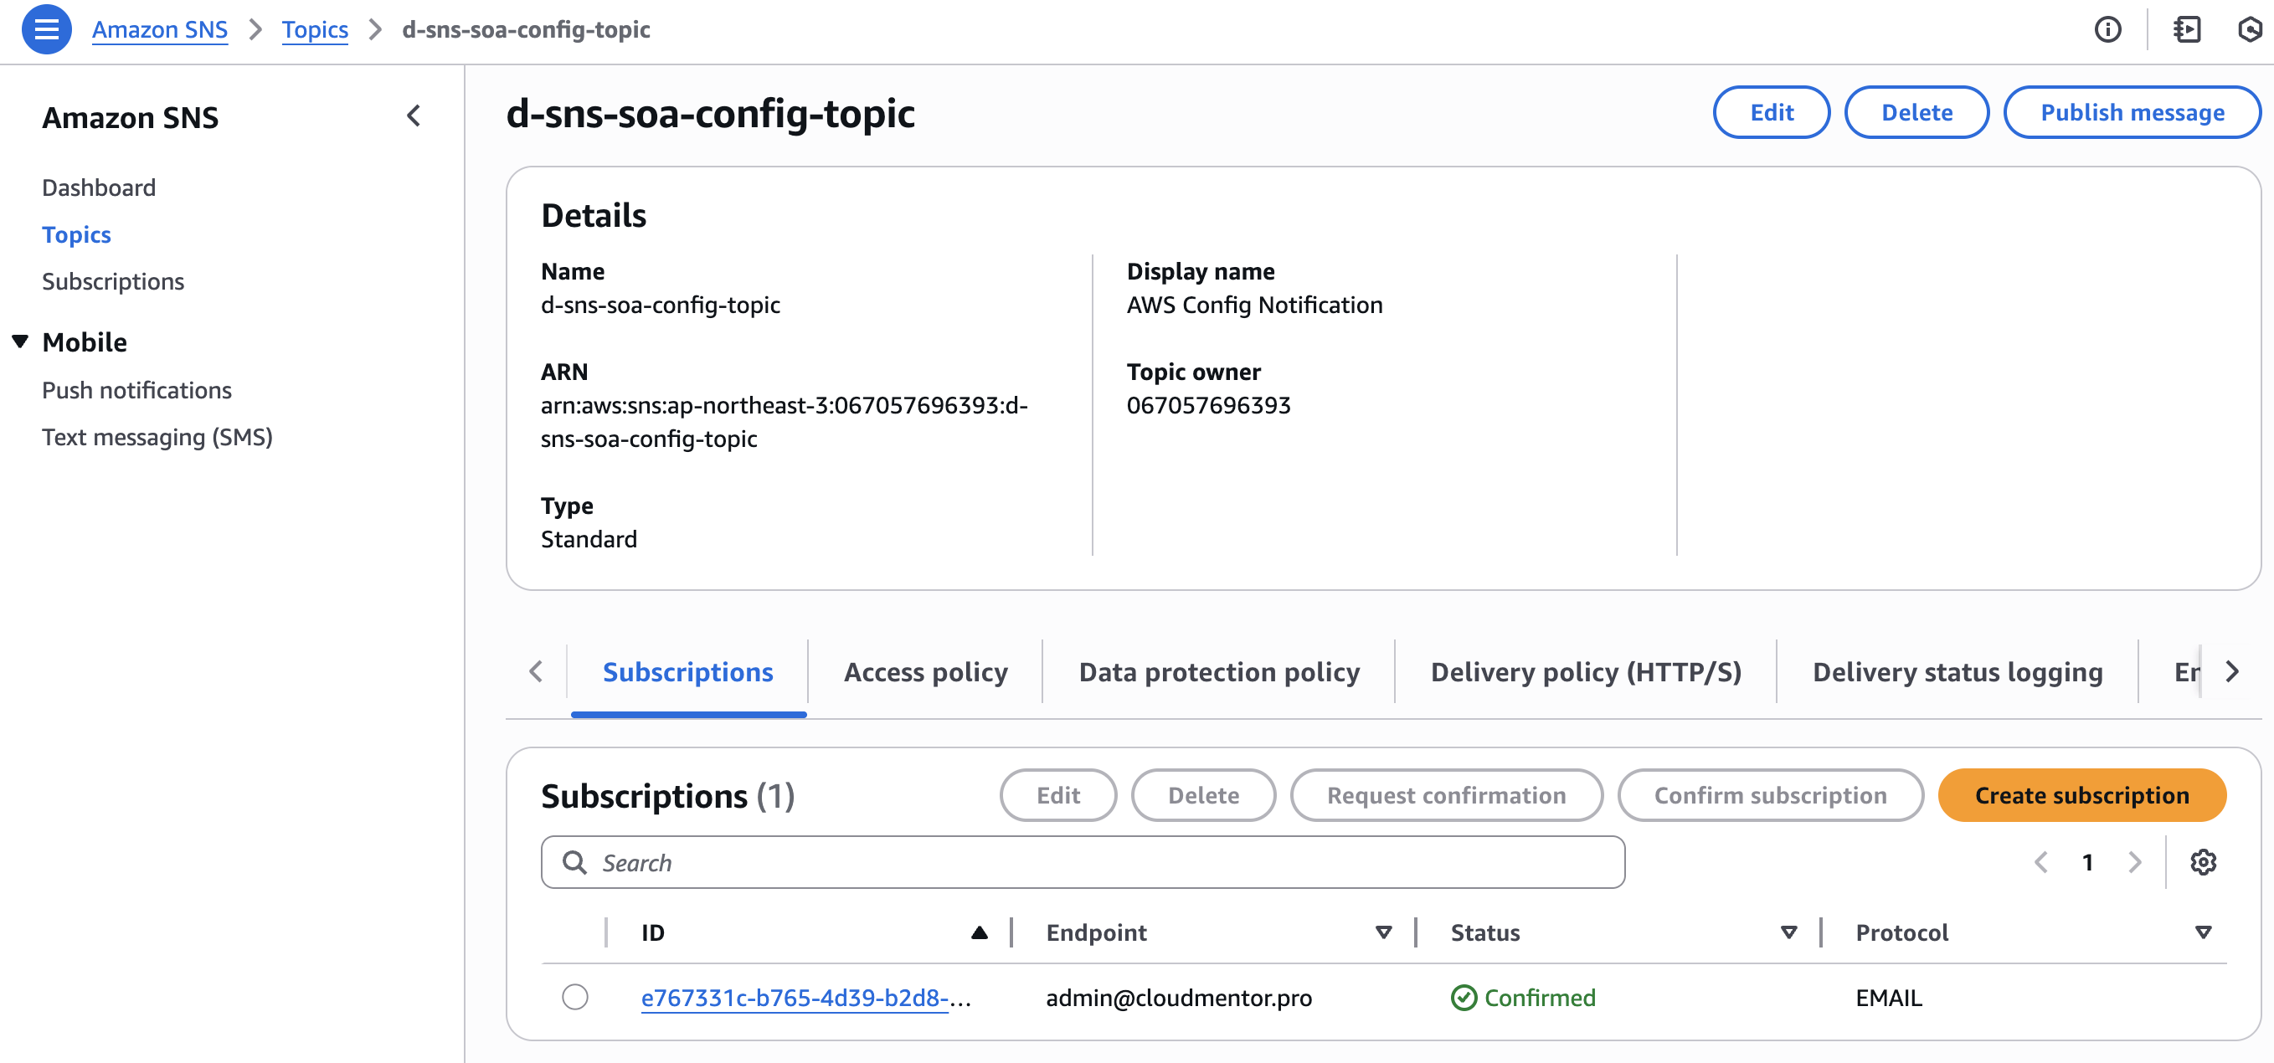Switch to Access policy tab
The image size is (2274, 1063).
point(925,671)
